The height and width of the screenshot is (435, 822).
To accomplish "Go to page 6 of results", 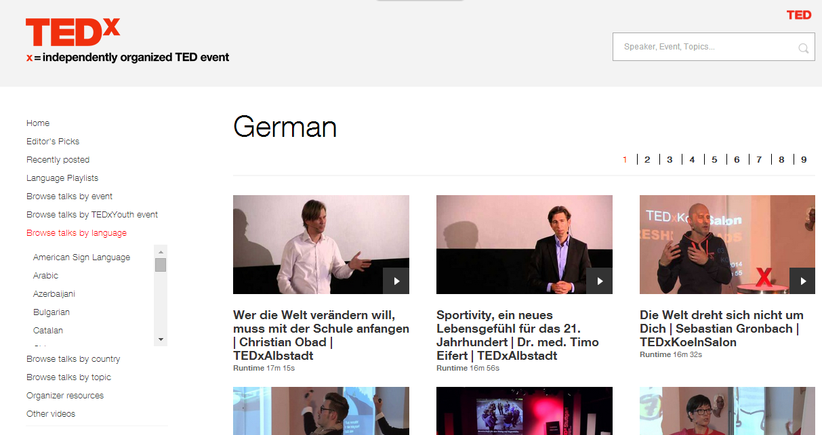I will (737, 160).
